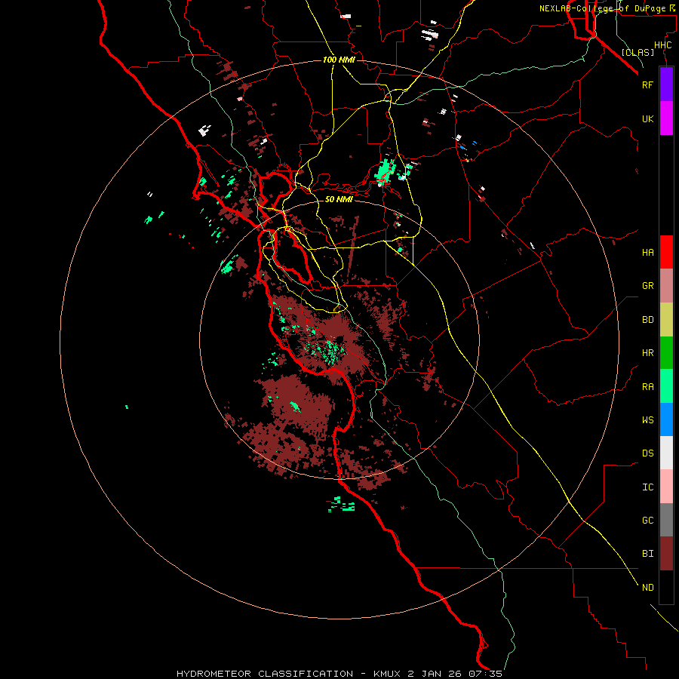The height and width of the screenshot is (679, 679).
Task: Click the HA legend label
Action: (x=647, y=253)
